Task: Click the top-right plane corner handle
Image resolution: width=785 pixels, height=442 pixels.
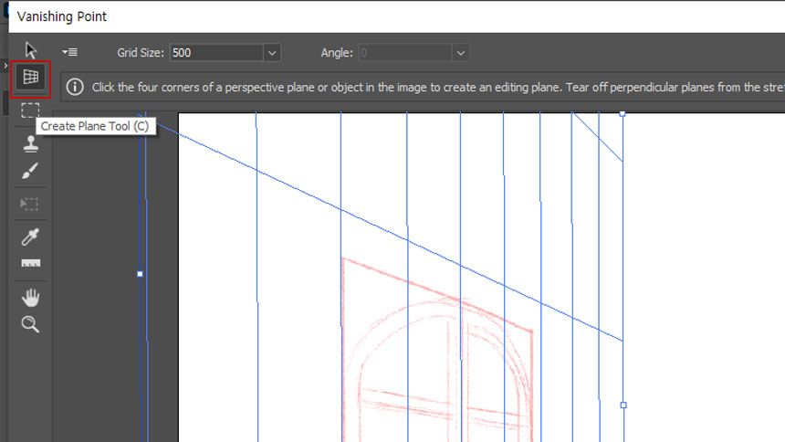Action: point(623,114)
